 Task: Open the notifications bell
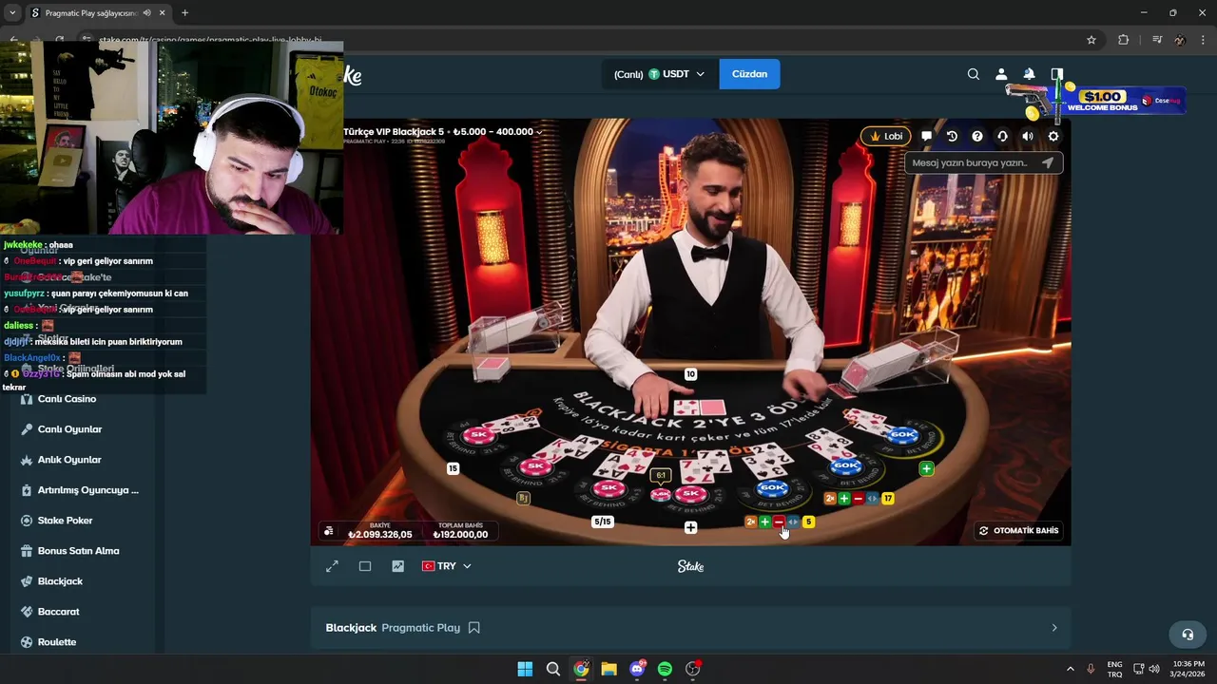coord(1029,74)
